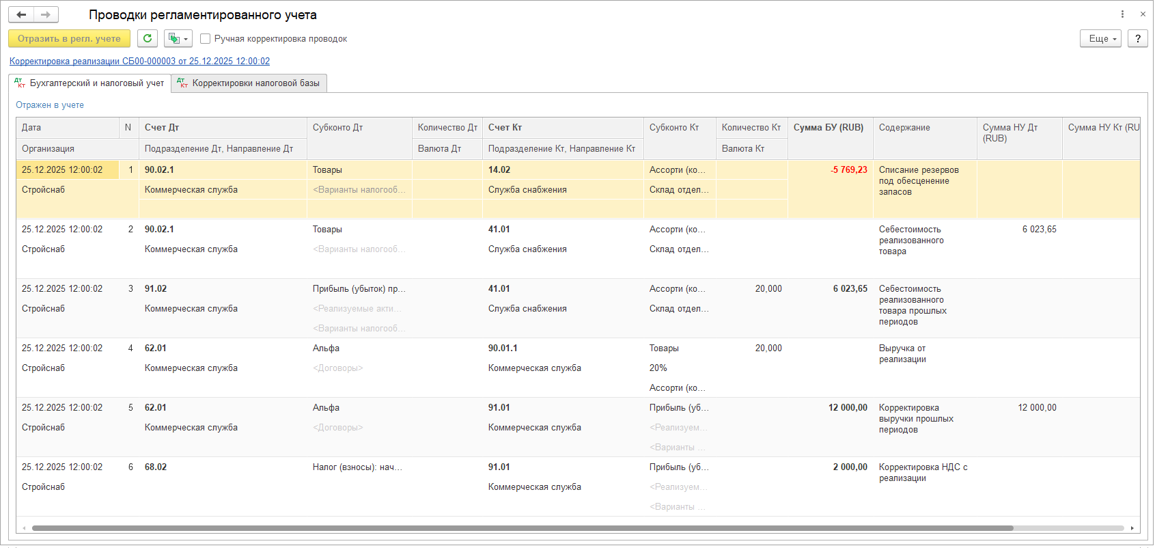Close the postings window with X
1155x548 pixels.
pyautogui.click(x=1143, y=14)
